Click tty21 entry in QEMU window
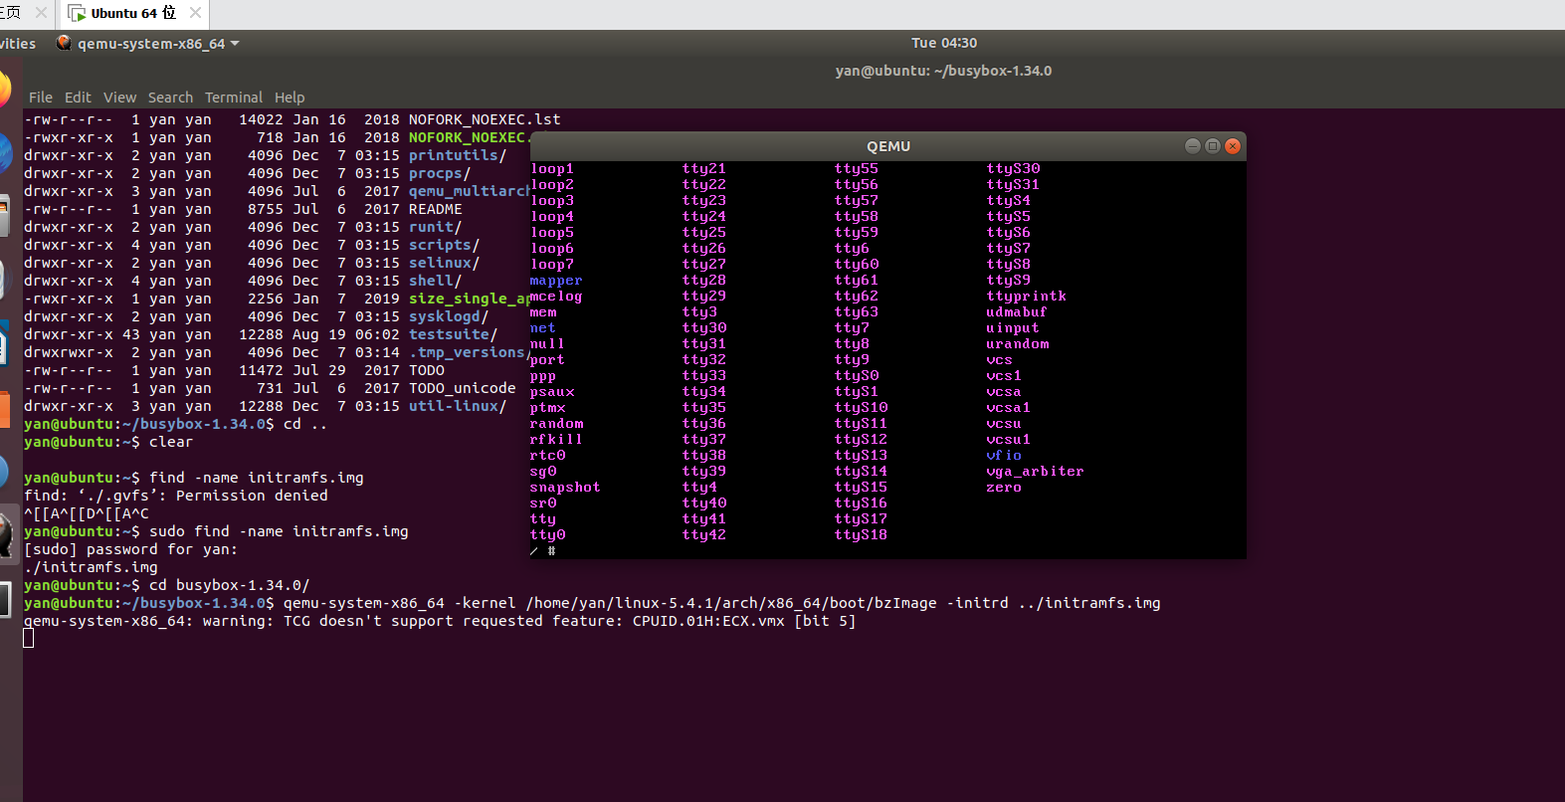Viewport: 1565px width, 802px height. coord(704,168)
